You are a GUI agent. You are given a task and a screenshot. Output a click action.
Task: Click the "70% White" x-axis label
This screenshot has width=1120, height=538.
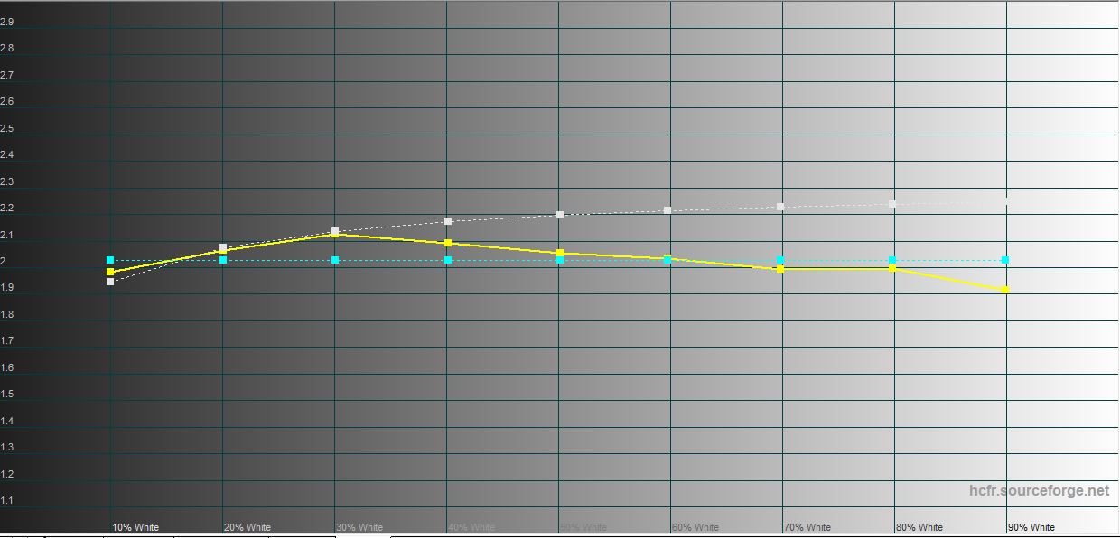coord(807,527)
